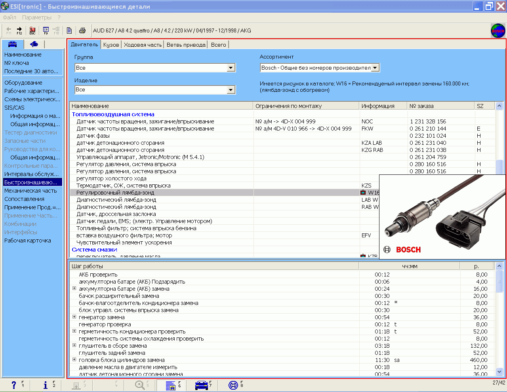Image resolution: width=507 pixels, height=392 pixels.
Task: Open the Группа dropdown
Action: (231, 68)
